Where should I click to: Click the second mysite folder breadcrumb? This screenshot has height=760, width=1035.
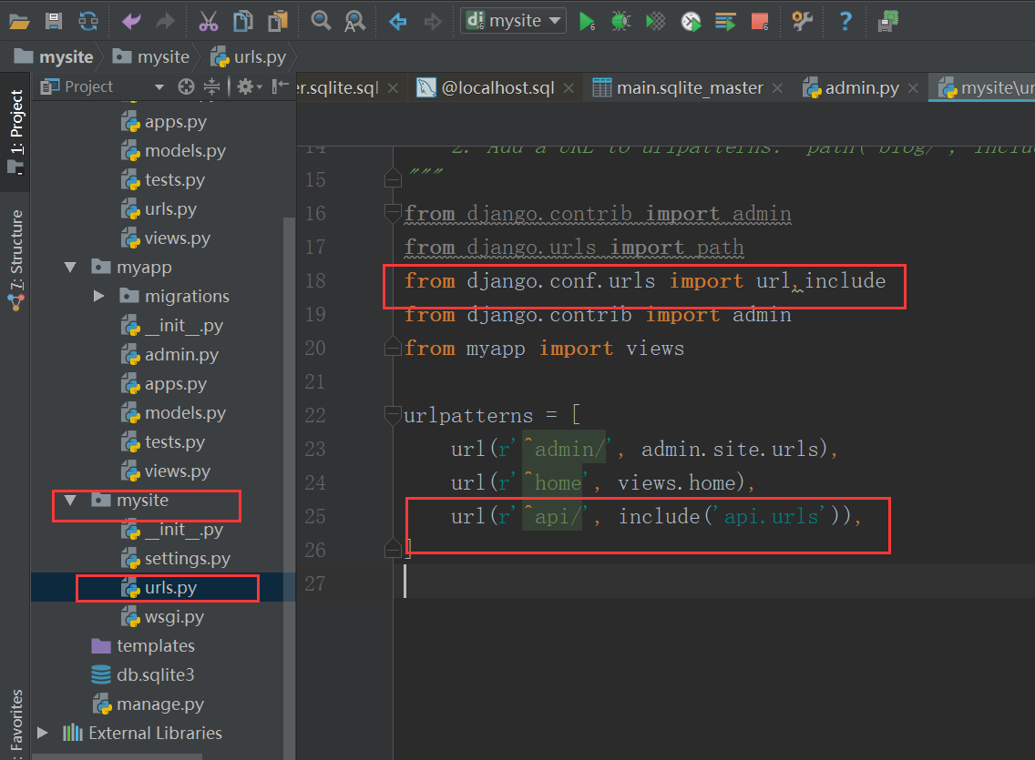(x=150, y=57)
